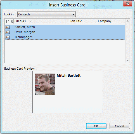Sort contacts by Job Title column
Viewport: 135px width, 134px height.
83,21
